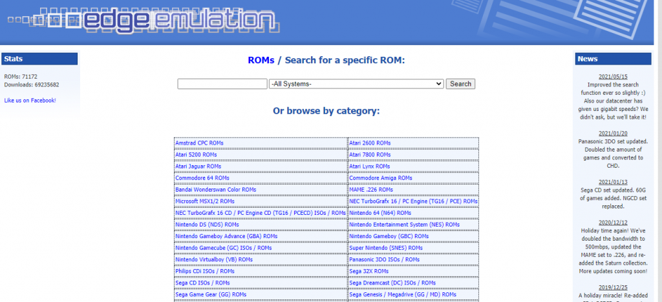The image size is (662, 302).
Task: Open Nintendo 64 (N64) ROMs
Action: click(380, 213)
